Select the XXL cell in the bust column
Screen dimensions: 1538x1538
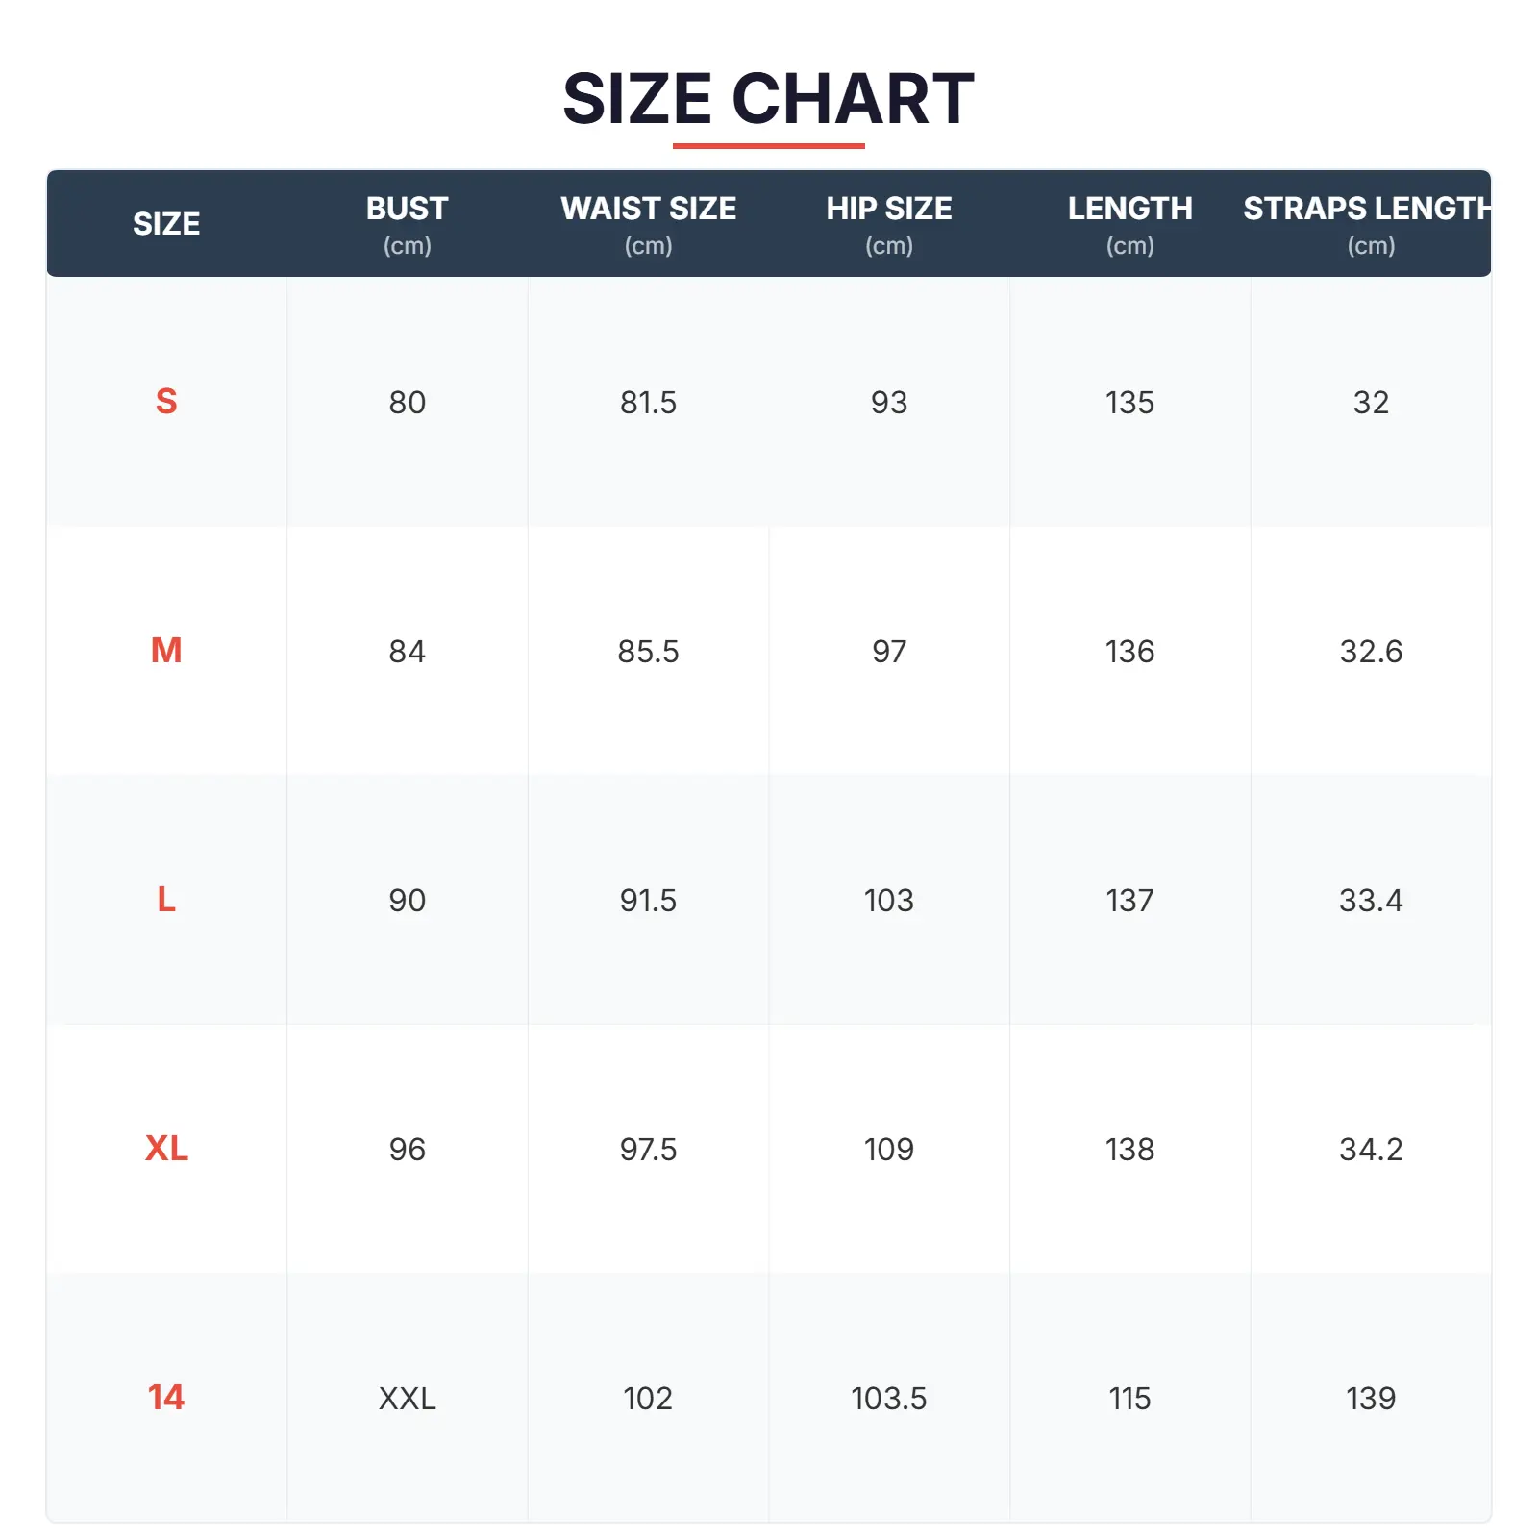[407, 1398]
